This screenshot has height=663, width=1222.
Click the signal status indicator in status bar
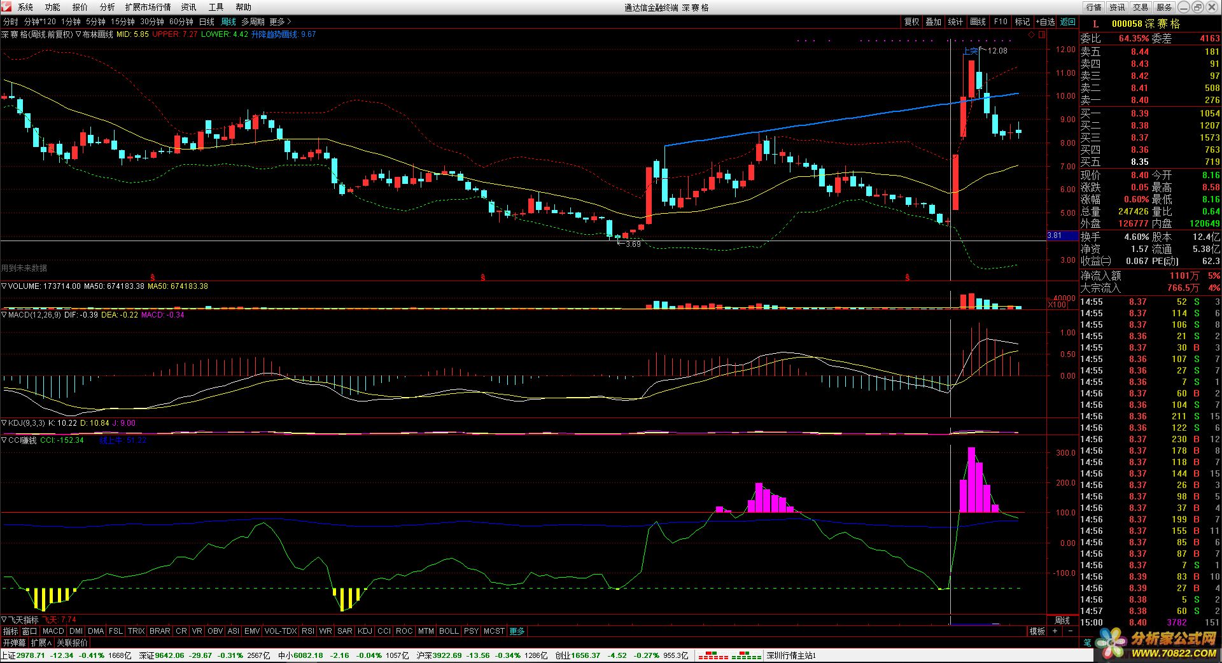pyautogui.click(x=730, y=655)
